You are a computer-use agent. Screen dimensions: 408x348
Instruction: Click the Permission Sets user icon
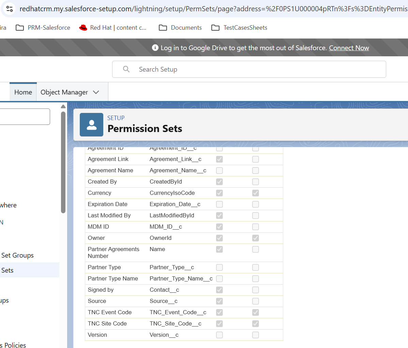[x=91, y=125]
